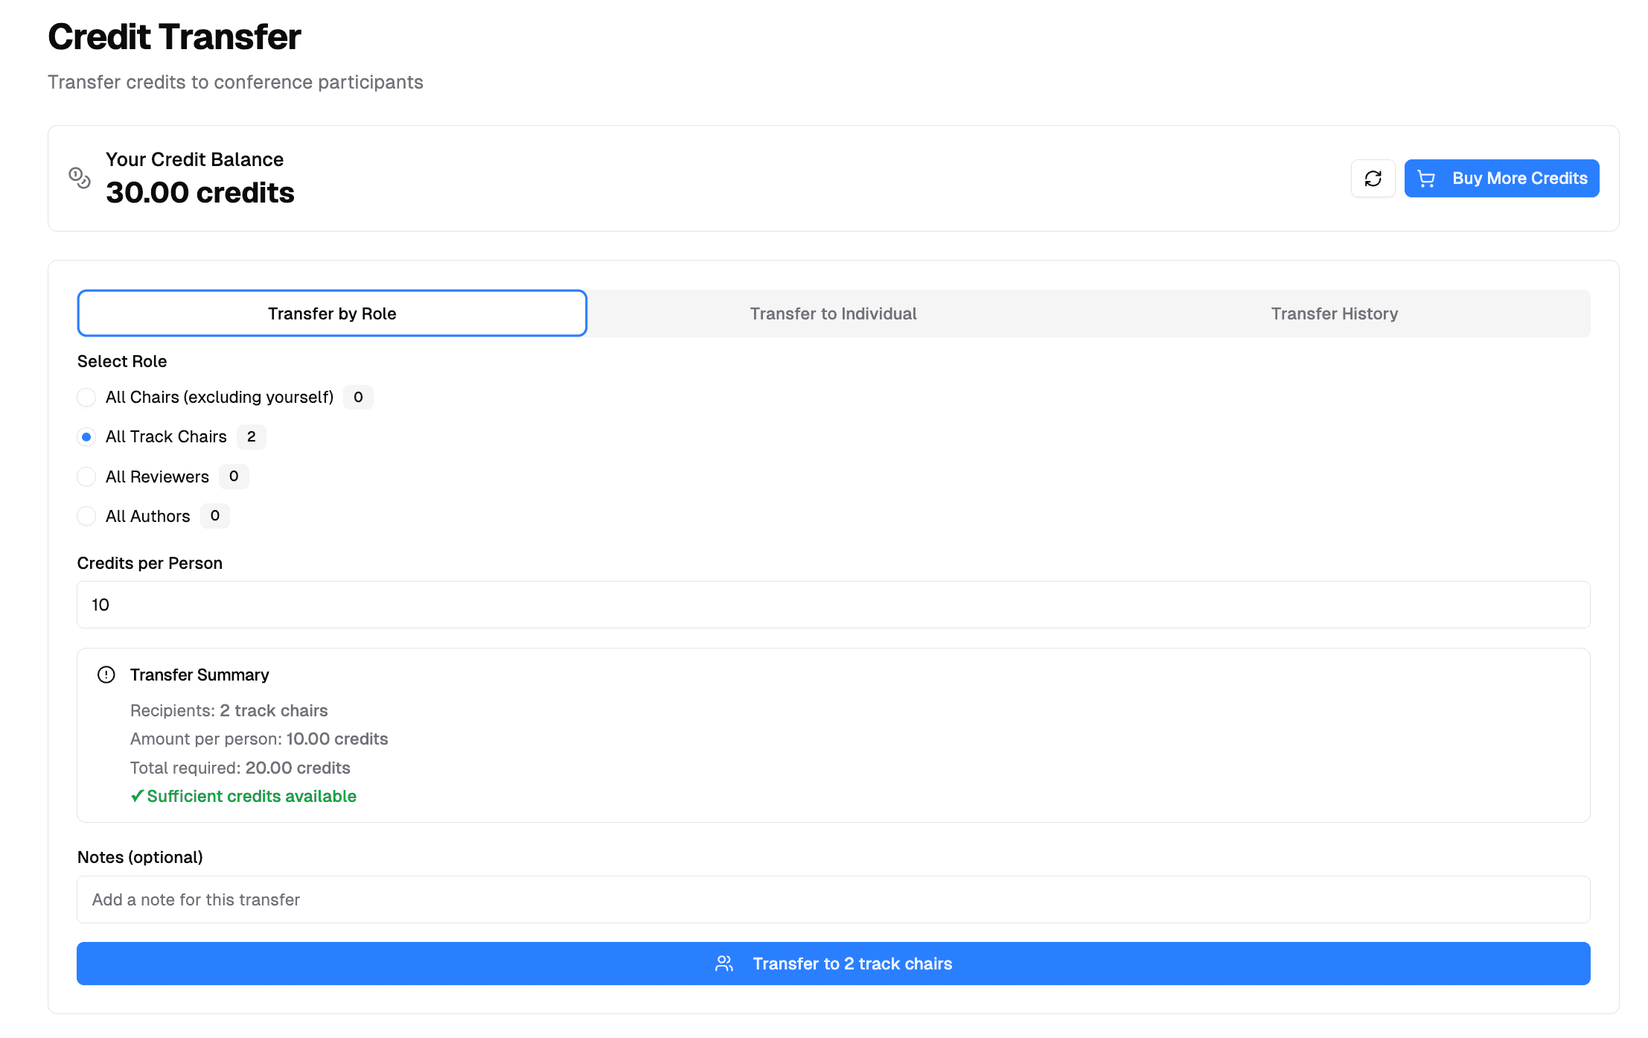1648x1038 pixels.
Task: Pick the All Authors radio option
Action: click(x=86, y=516)
